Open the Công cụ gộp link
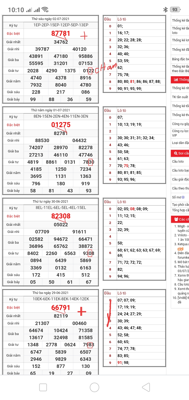 click(x=180, y=124)
